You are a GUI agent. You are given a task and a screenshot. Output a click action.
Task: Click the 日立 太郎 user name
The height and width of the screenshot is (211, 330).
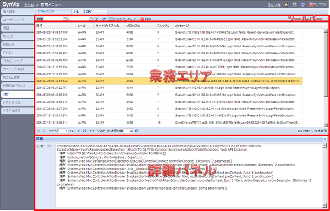274,5
